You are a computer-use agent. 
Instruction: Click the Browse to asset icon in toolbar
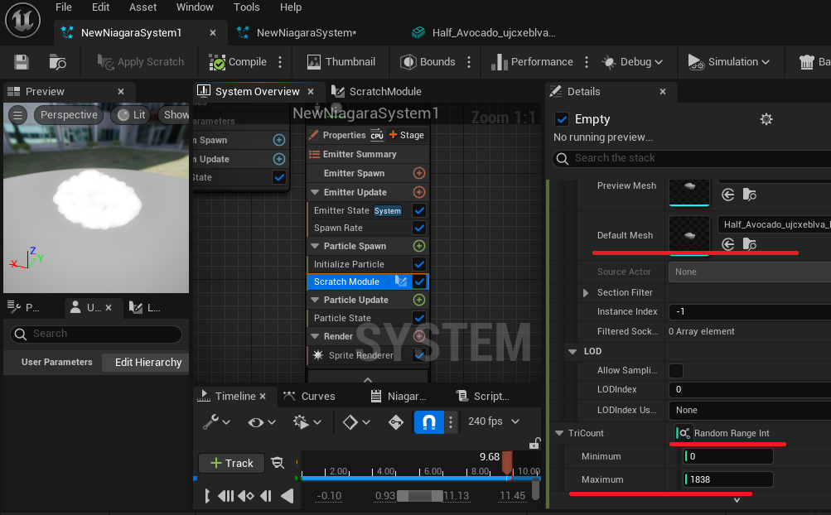[57, 62]
